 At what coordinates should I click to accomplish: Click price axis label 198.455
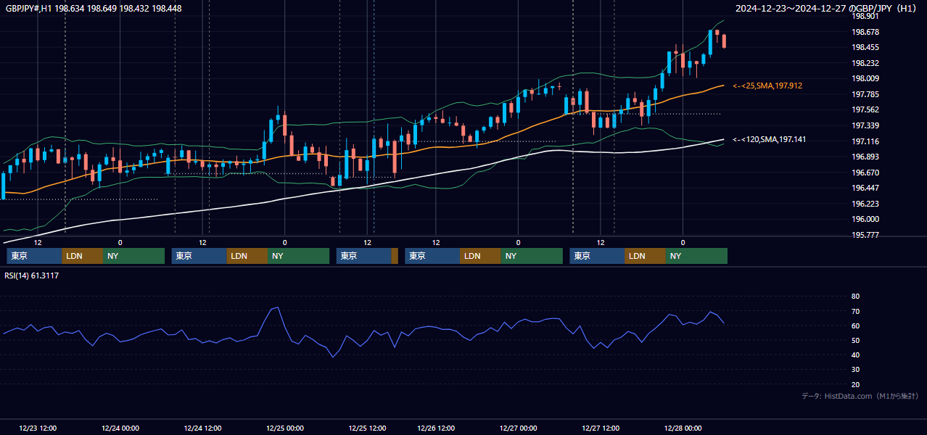tap(865, 48)
